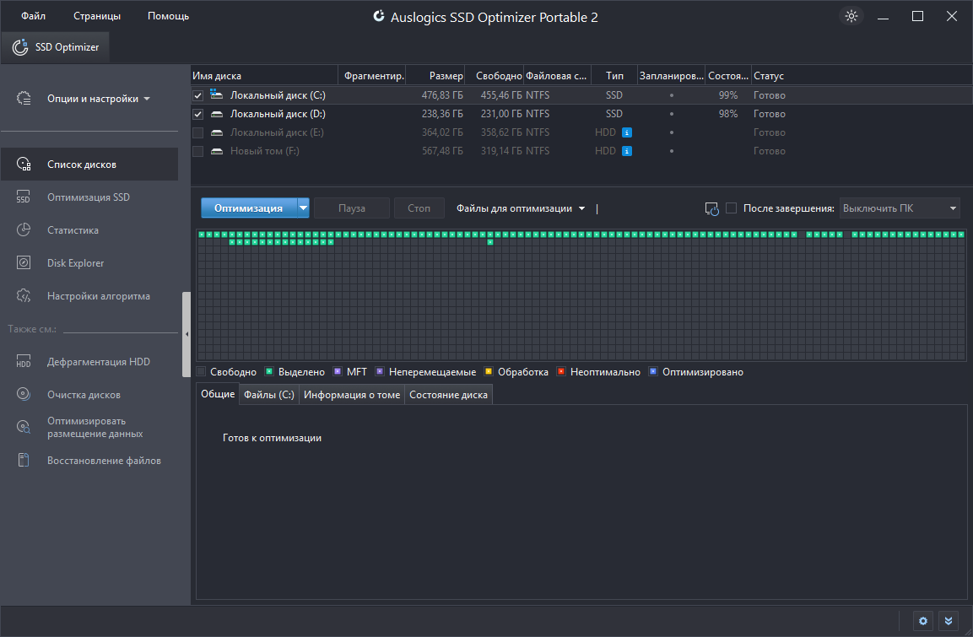This screenshot has width=973, height=637.
Task: Switch to the Файлы (C:) tab
Action: 268,395
